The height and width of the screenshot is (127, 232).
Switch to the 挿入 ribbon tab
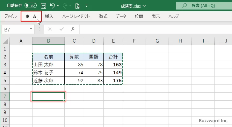tap(49, 16)
